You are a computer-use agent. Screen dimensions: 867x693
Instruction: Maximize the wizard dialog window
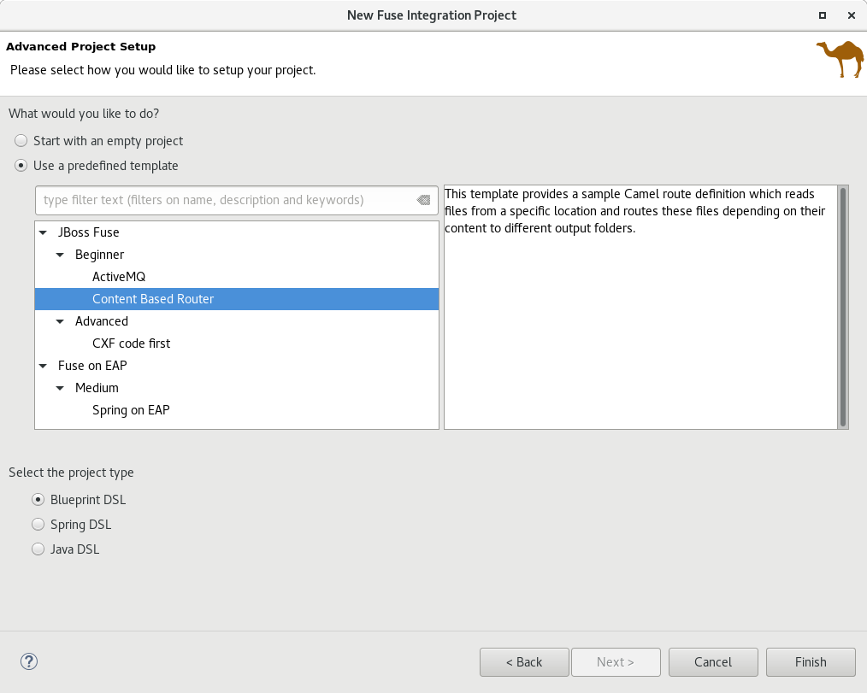point(823,15)
